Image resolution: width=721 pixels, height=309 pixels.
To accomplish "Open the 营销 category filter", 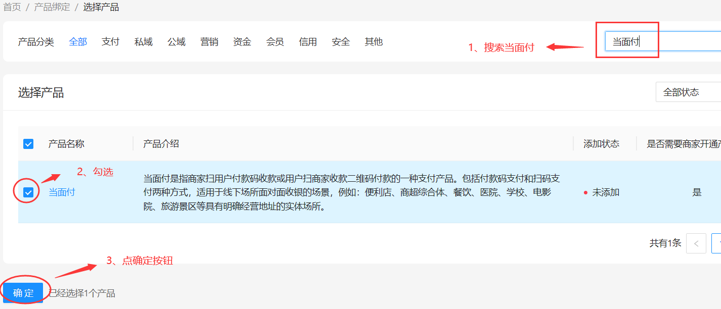I will click(209, 42).
